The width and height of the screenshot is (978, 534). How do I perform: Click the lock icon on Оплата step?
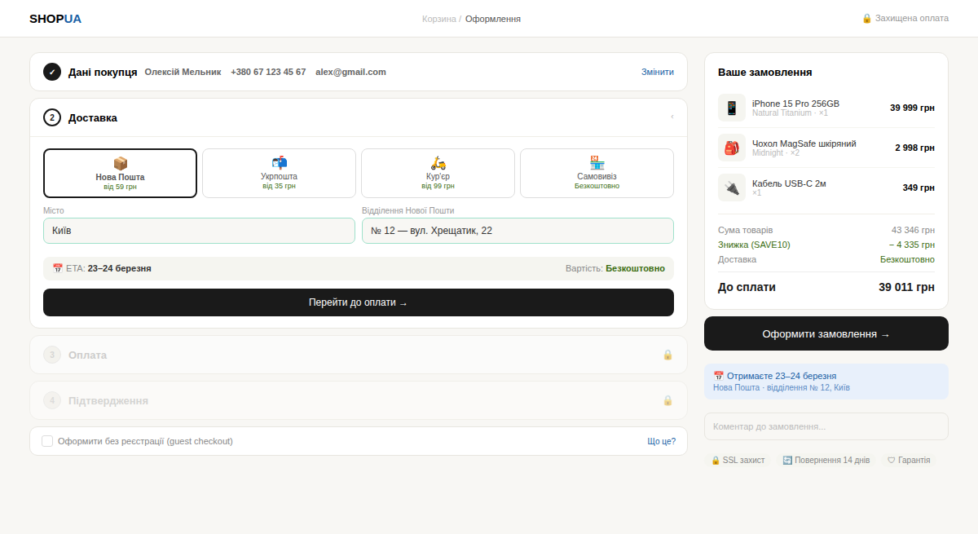(x=667, y=355)
